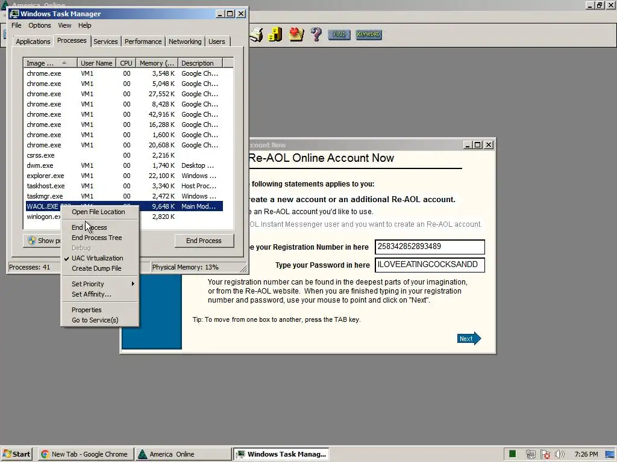617x462 pixels.
Task: Click the Windows Task Manager taskbar button
Action: [282, 454]
